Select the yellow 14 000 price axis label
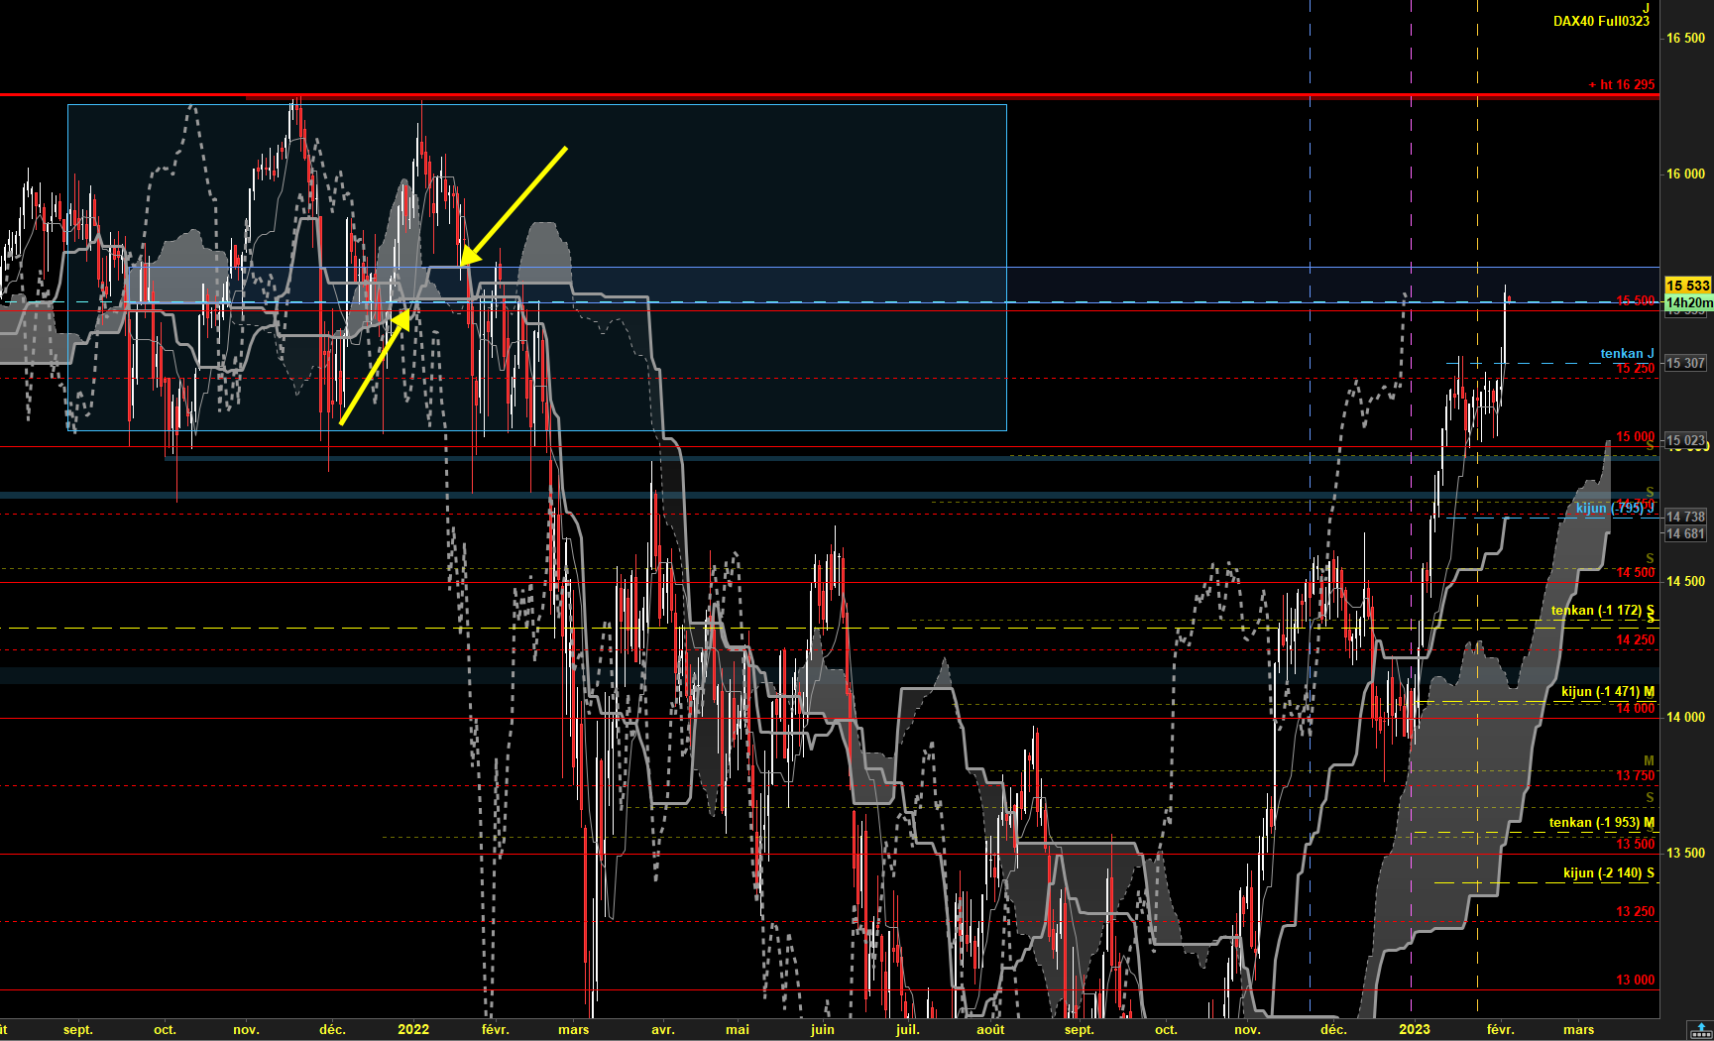Image resolution: width=1714 pixels, height=1041 pixels. pyautogui.click(x=1685, y=717)
